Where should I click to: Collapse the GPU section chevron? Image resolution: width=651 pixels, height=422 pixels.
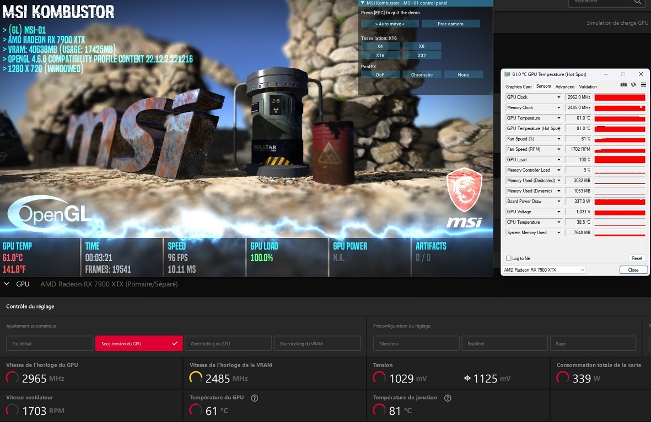[x=7, y=284]
